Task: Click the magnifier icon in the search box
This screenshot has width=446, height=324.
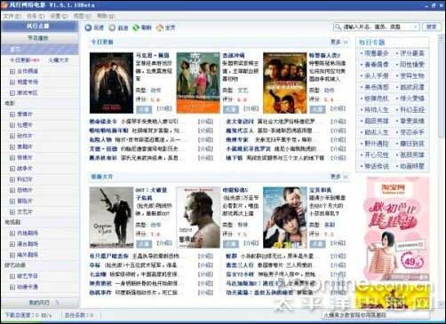Action: (338, 27)
